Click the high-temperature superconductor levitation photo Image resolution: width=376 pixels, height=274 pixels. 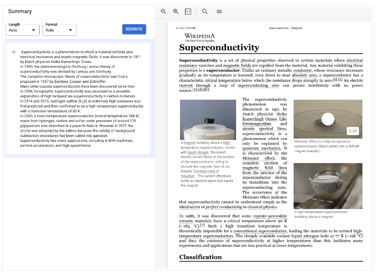pos(328,185)
